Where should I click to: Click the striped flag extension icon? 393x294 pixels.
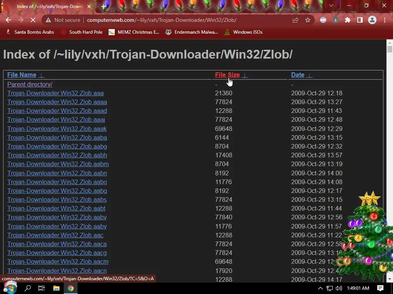(x=323, y=20)
